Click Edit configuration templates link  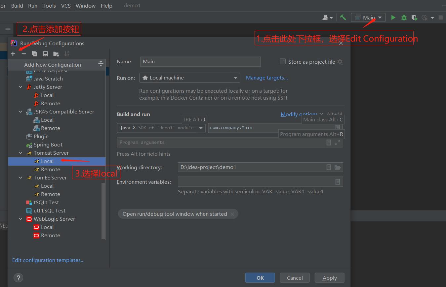(x=48, y=260)
